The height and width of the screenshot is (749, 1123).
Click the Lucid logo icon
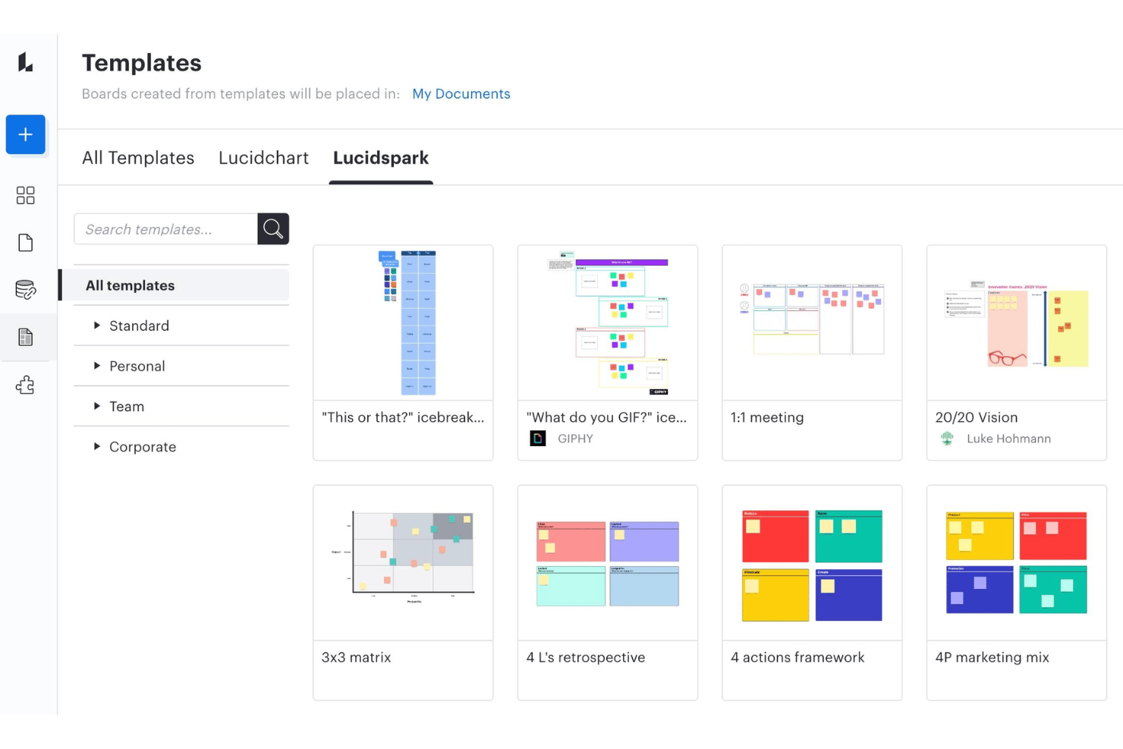26,62
